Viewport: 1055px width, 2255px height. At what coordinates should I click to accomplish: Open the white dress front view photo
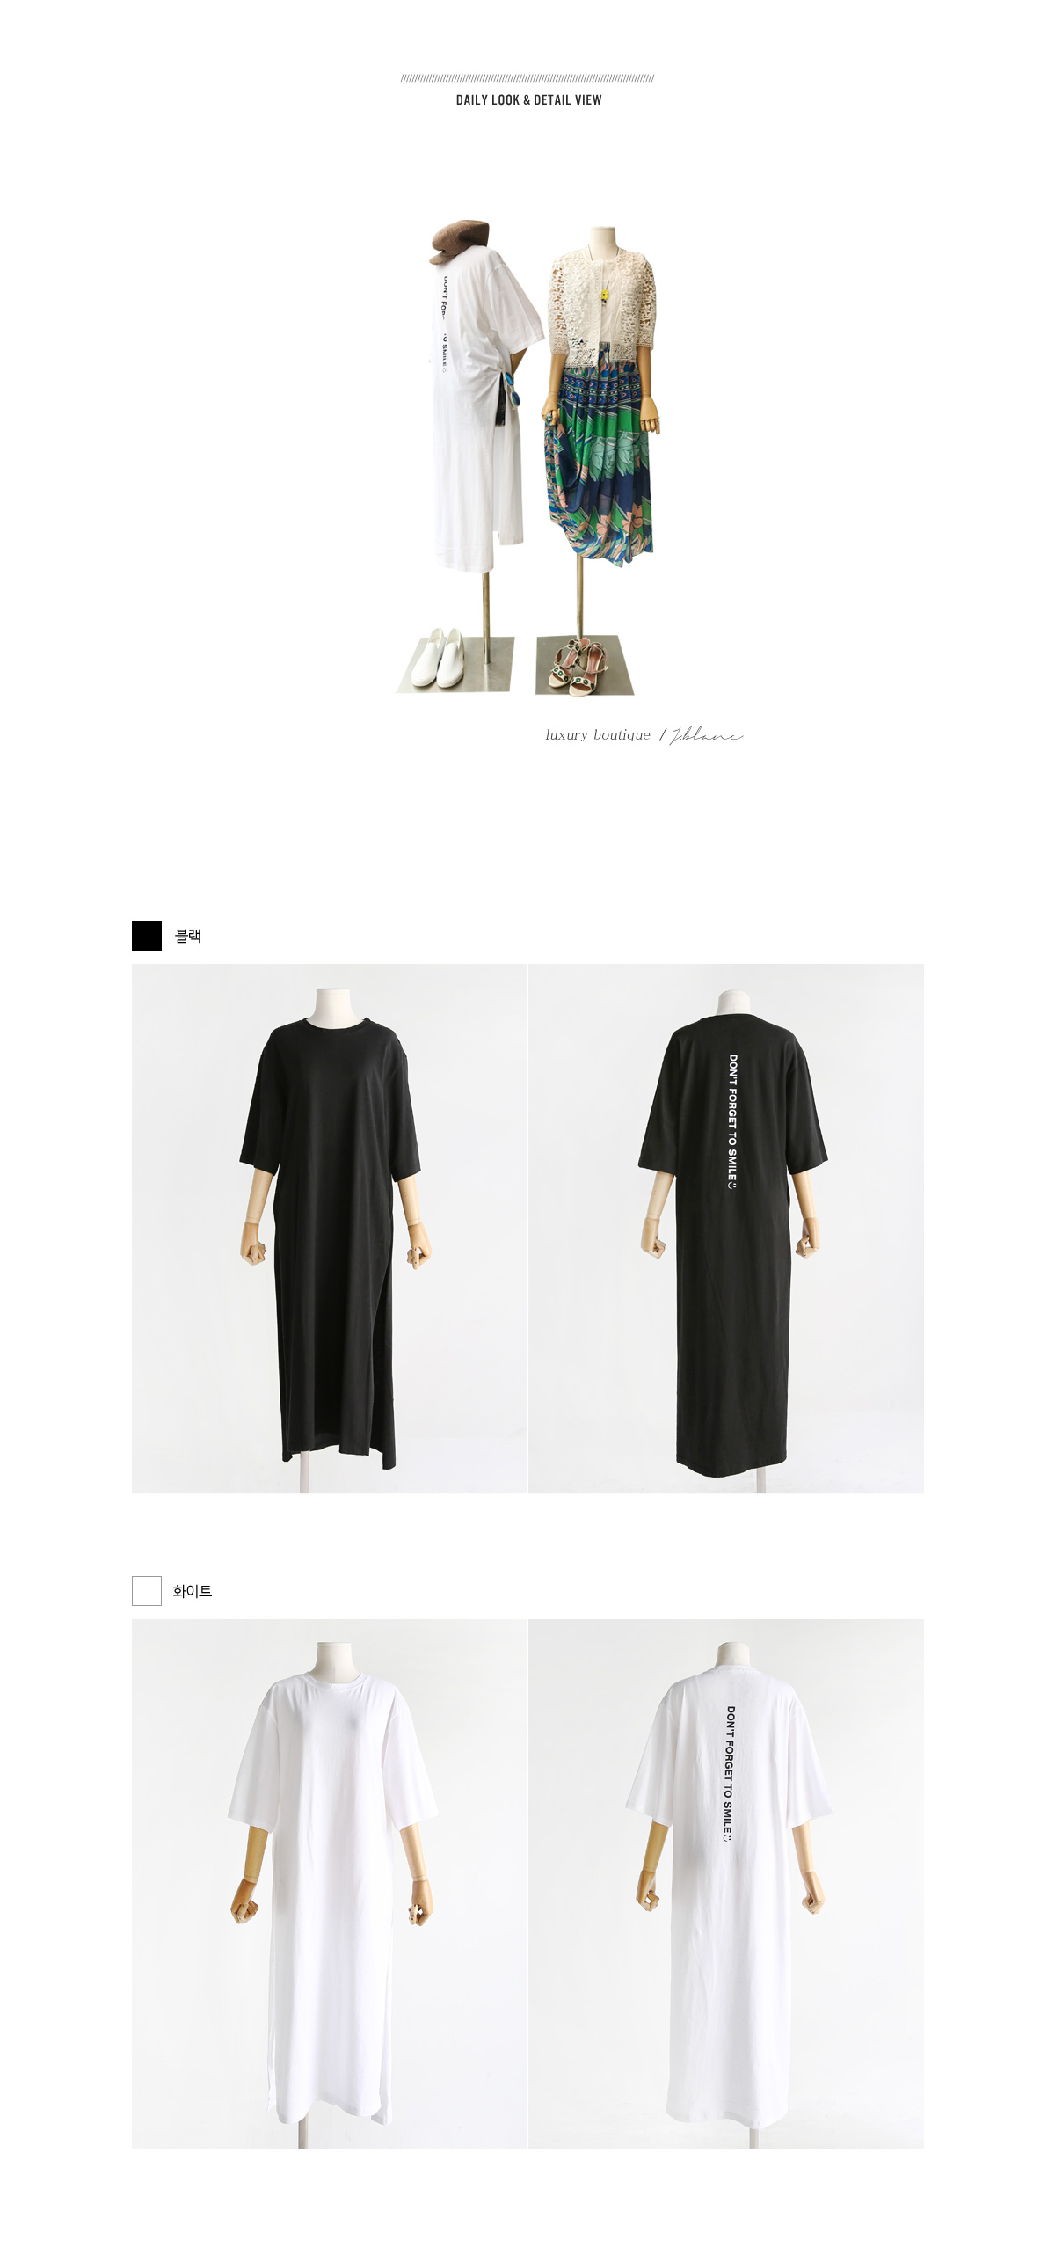pyautogui.click(x=330, y=1884)
